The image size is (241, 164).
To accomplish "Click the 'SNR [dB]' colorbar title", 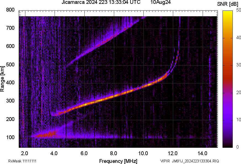I will pyautogui.click(x=227, y=4).
